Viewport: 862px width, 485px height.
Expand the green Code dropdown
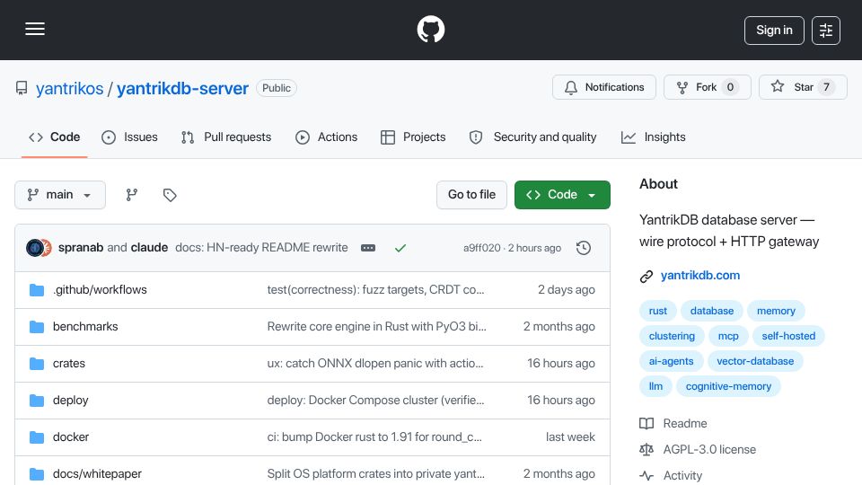[562, 195]
